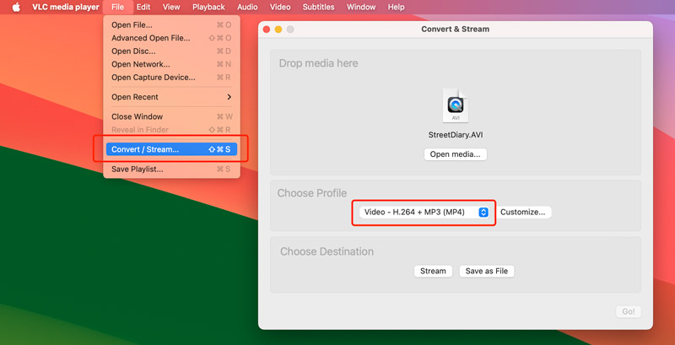Open the Playback menu
The image size is (675, 345).
coord(208,8)
